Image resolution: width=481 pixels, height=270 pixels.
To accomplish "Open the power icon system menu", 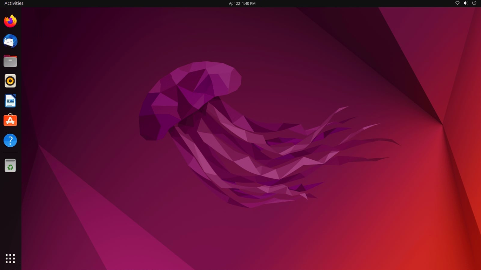I will coord(474,3).
